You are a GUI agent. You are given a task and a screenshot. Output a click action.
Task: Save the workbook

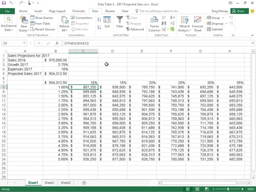[x=4, y=3]
